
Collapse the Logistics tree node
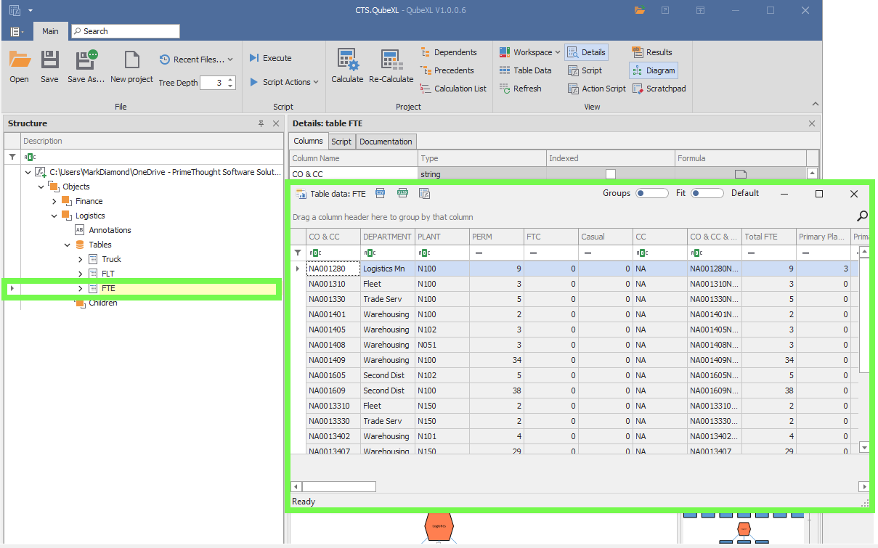[54, 216]
